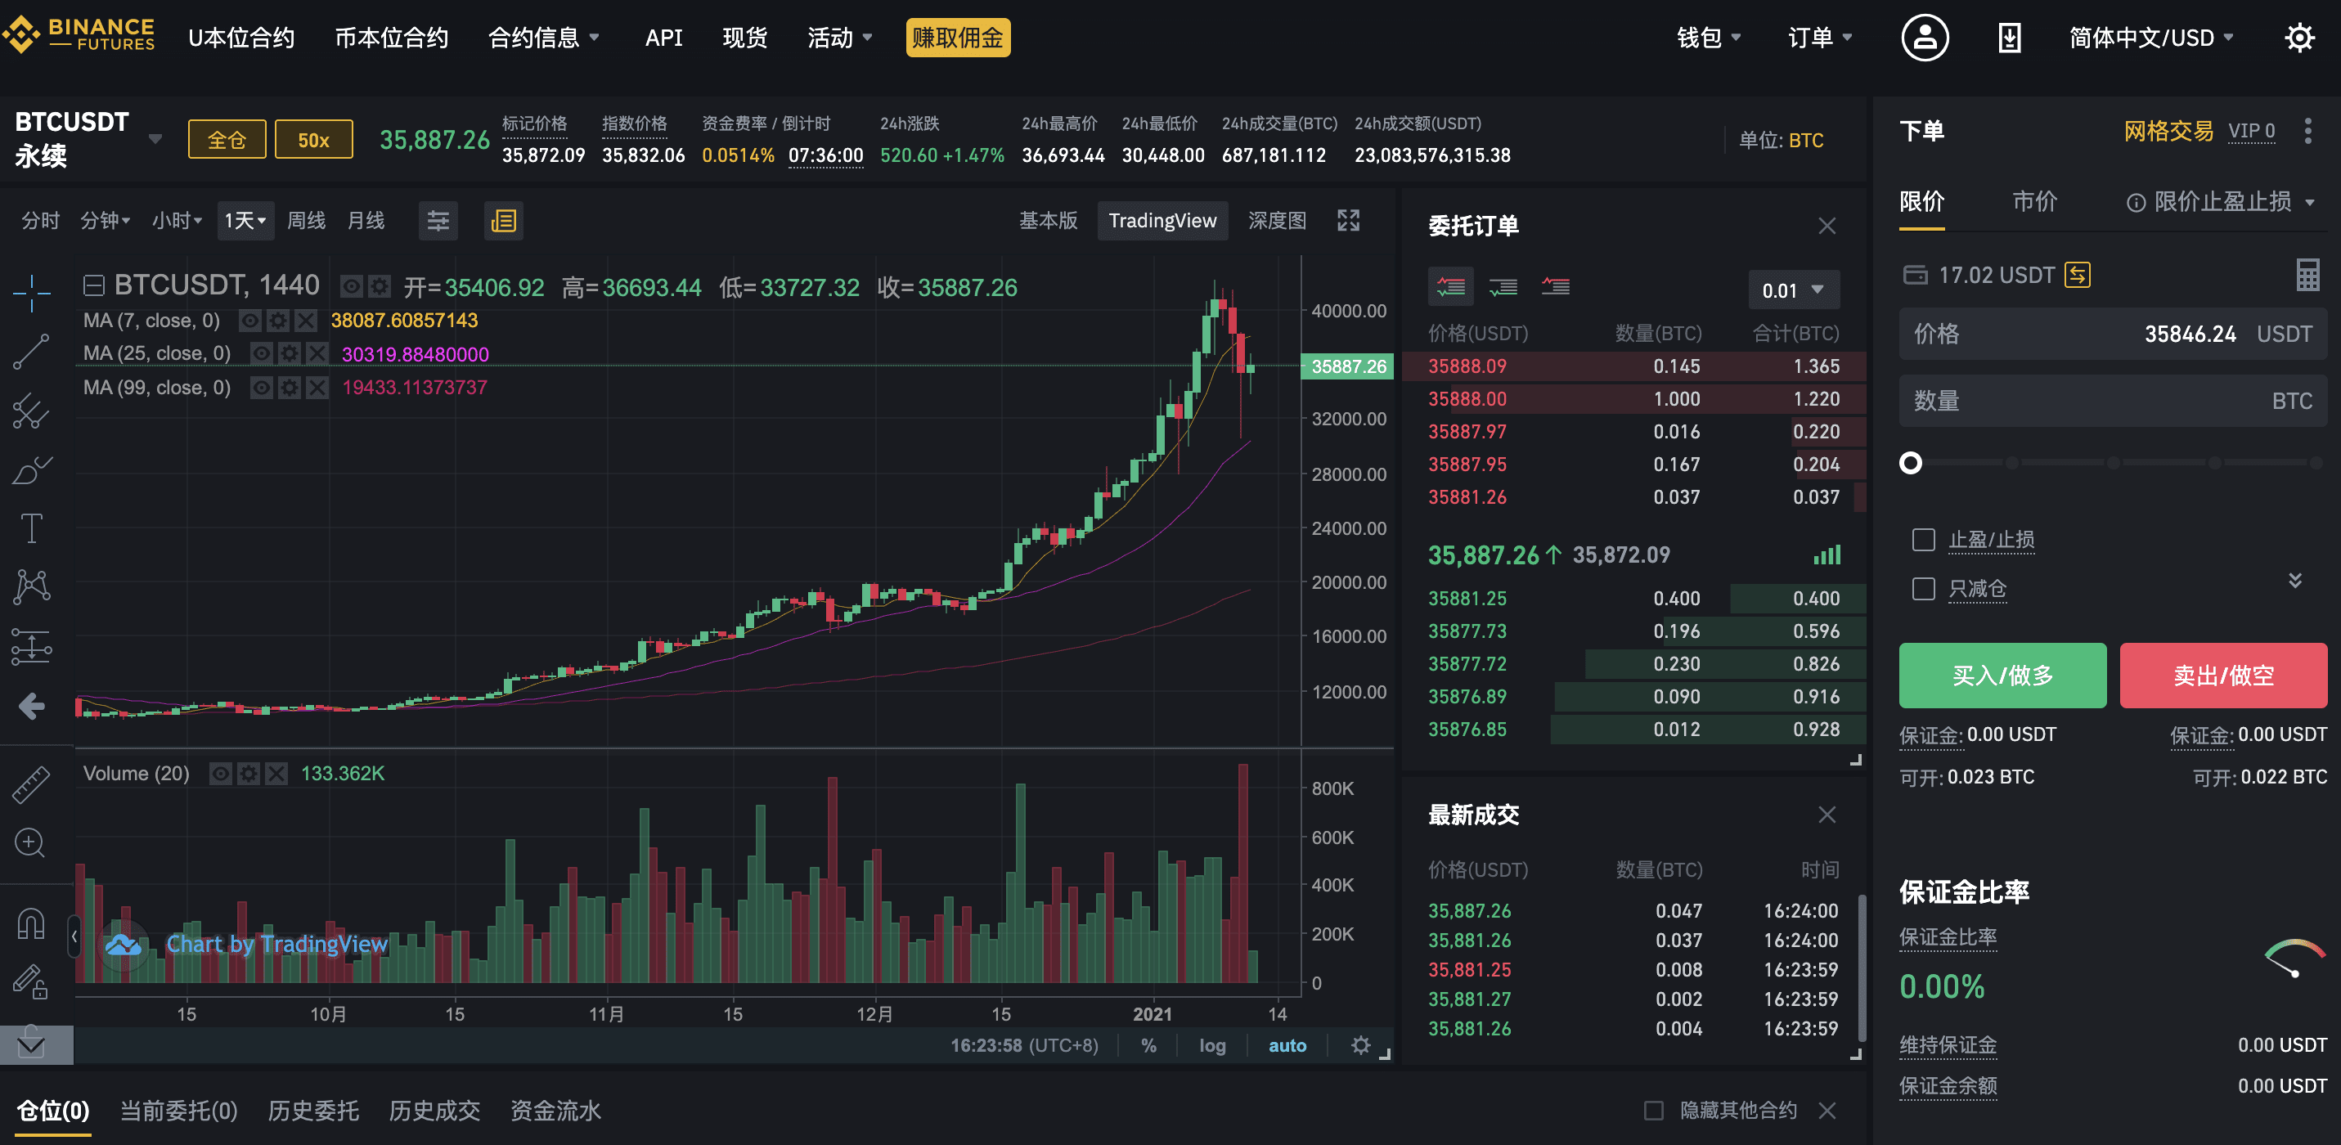The width and height of the screenshot is (2341, 1145).
Task: Expand the 分钟 interval dropdown
Action: tap(106, 220)
